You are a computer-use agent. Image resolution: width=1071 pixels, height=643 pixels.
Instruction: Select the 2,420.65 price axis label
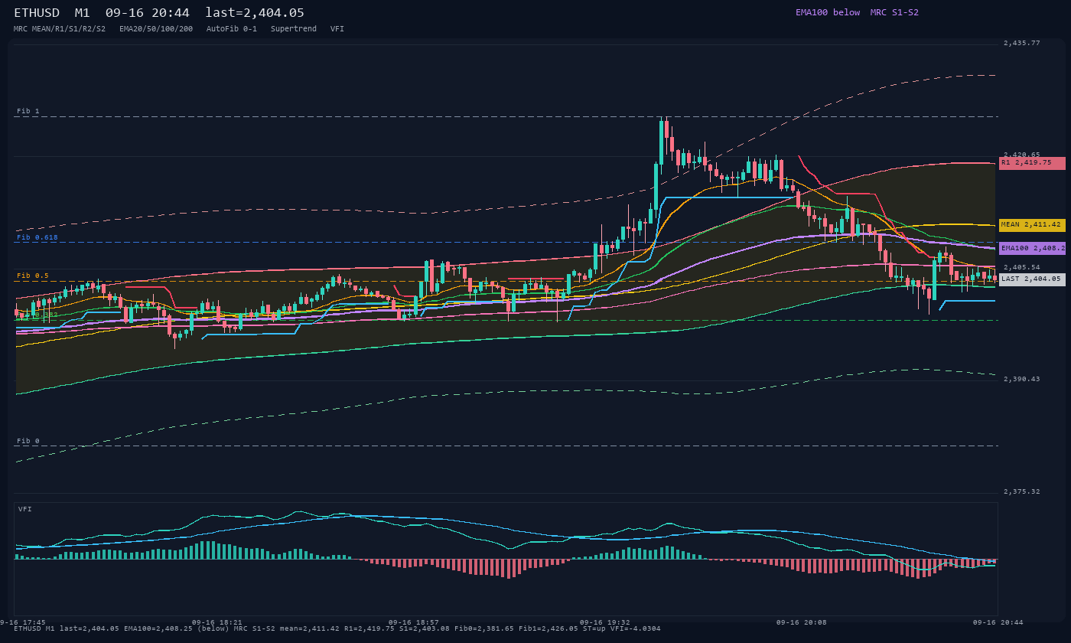click(1022, 155)
